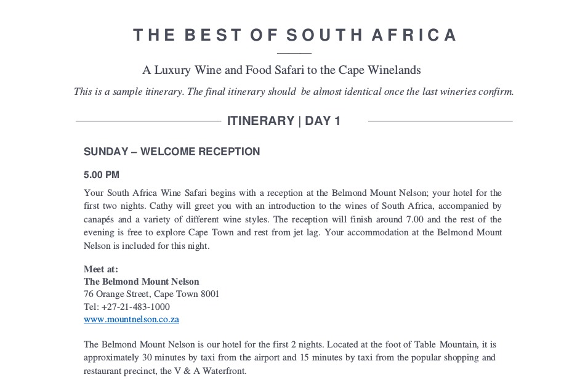Select the 'ITINERARY | DAY 1' heading
The height and width of the screenshot is (390, 588).
[x=284, y=121]
